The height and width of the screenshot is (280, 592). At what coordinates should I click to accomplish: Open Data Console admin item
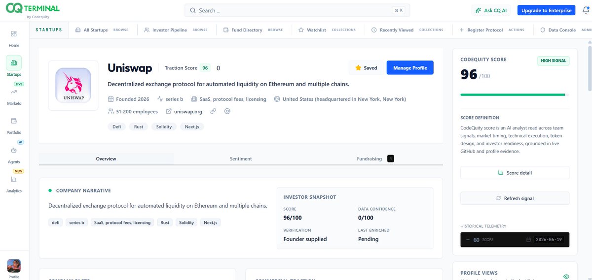tap(565, 30)
